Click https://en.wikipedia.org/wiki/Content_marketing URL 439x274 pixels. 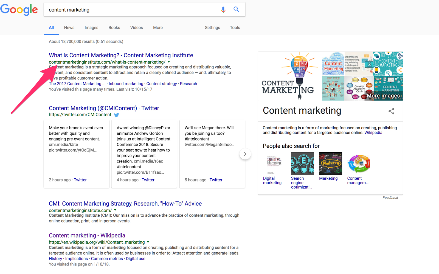click(97, 242)
